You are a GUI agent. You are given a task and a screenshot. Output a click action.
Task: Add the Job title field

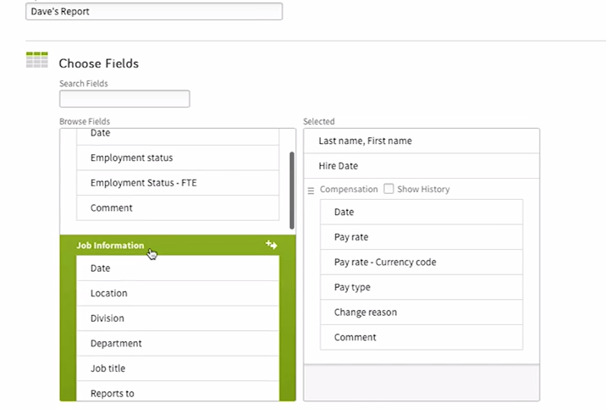(x=178, y=368)
